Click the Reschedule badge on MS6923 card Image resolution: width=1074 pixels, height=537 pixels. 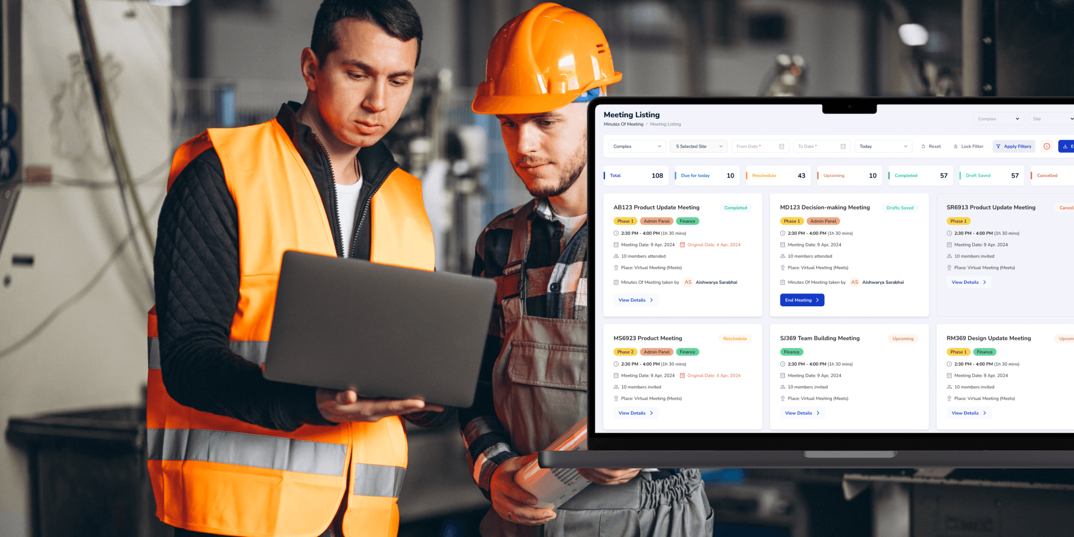click(x=735, y=339)
